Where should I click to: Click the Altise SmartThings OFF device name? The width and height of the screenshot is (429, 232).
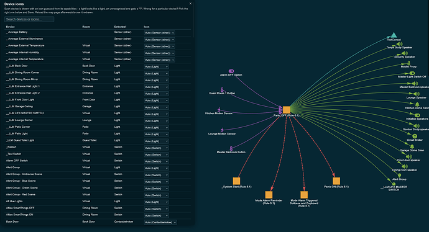[21, 208]
